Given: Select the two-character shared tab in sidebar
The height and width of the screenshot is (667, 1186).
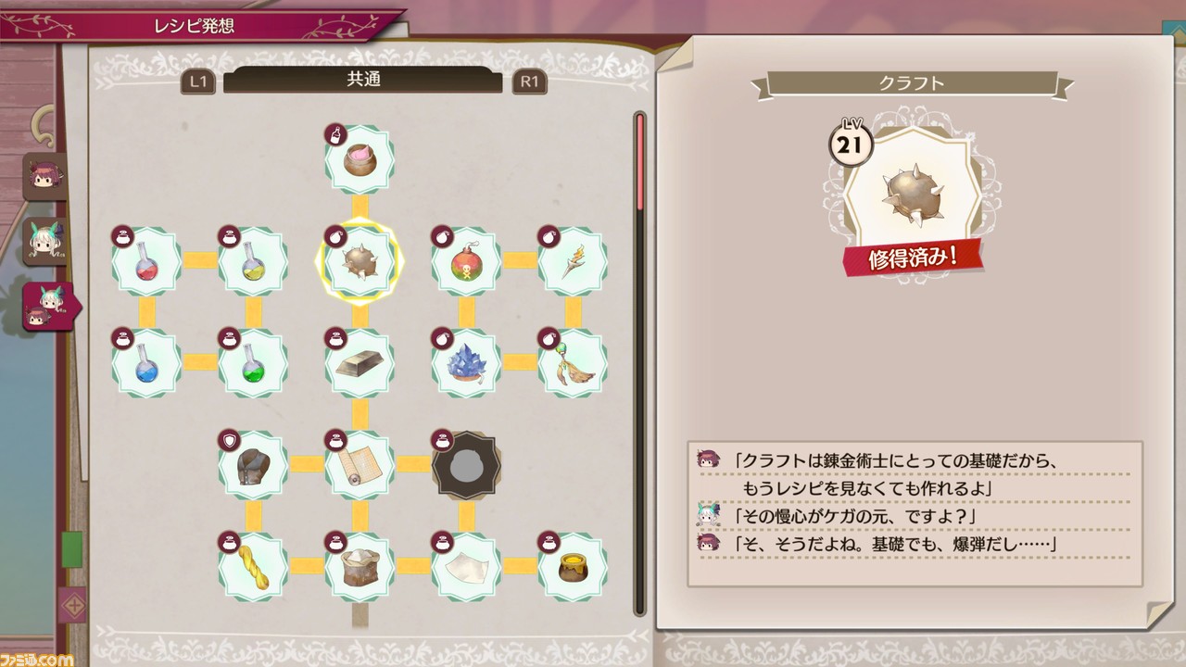Looking at the screenshot, I should pyautogui.click(x=48, y=308).
